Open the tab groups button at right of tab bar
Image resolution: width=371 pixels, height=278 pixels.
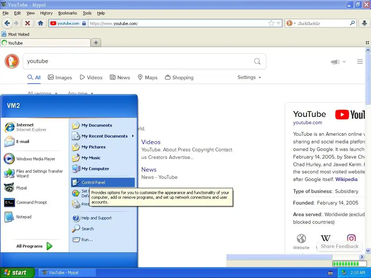(367, 43)
